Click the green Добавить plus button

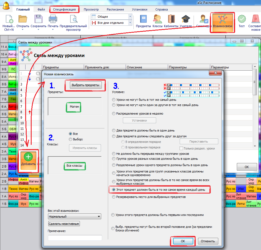29,161
